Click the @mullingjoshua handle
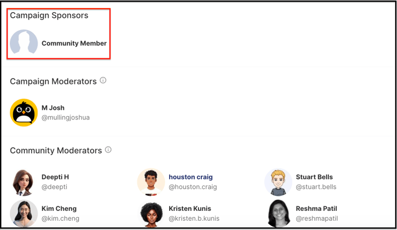397x230 pixels. tap(66, 118)
